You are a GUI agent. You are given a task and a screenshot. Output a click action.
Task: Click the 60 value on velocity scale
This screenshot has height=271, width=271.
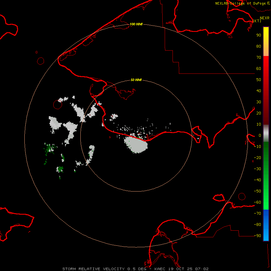coord(259,69)
